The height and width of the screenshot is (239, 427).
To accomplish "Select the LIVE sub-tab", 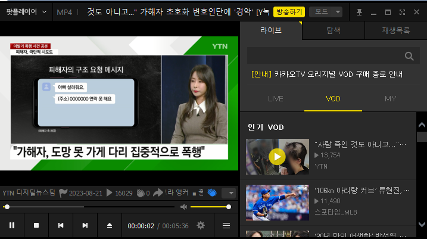I will 276,99.
